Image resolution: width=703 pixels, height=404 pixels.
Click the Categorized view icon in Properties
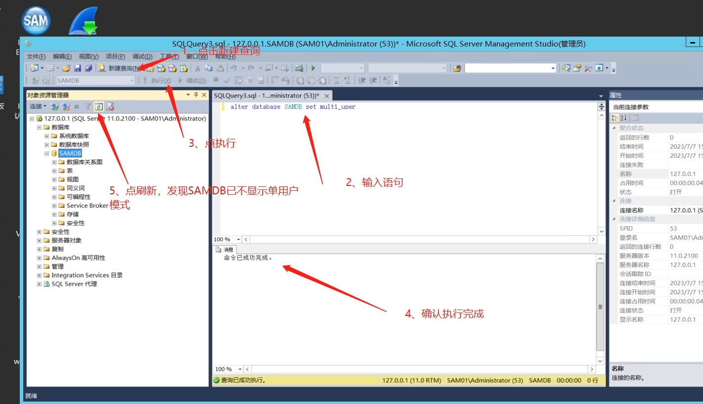[x=614, y=118]
